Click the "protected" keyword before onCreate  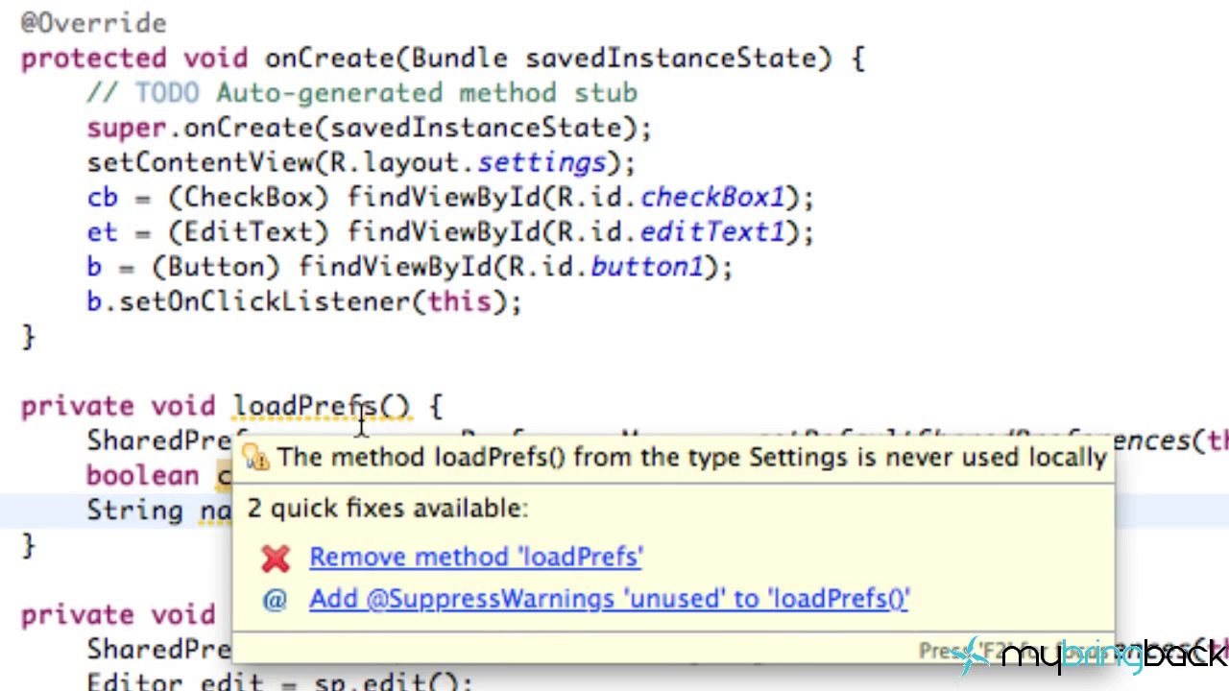(x=93, y=59)
